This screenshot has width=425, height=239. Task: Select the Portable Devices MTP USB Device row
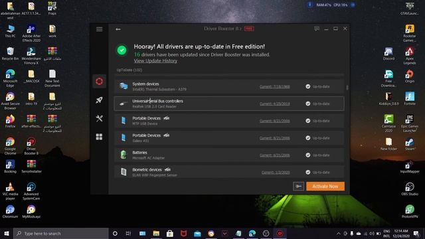pyautogui.click(x=229, y=121)
